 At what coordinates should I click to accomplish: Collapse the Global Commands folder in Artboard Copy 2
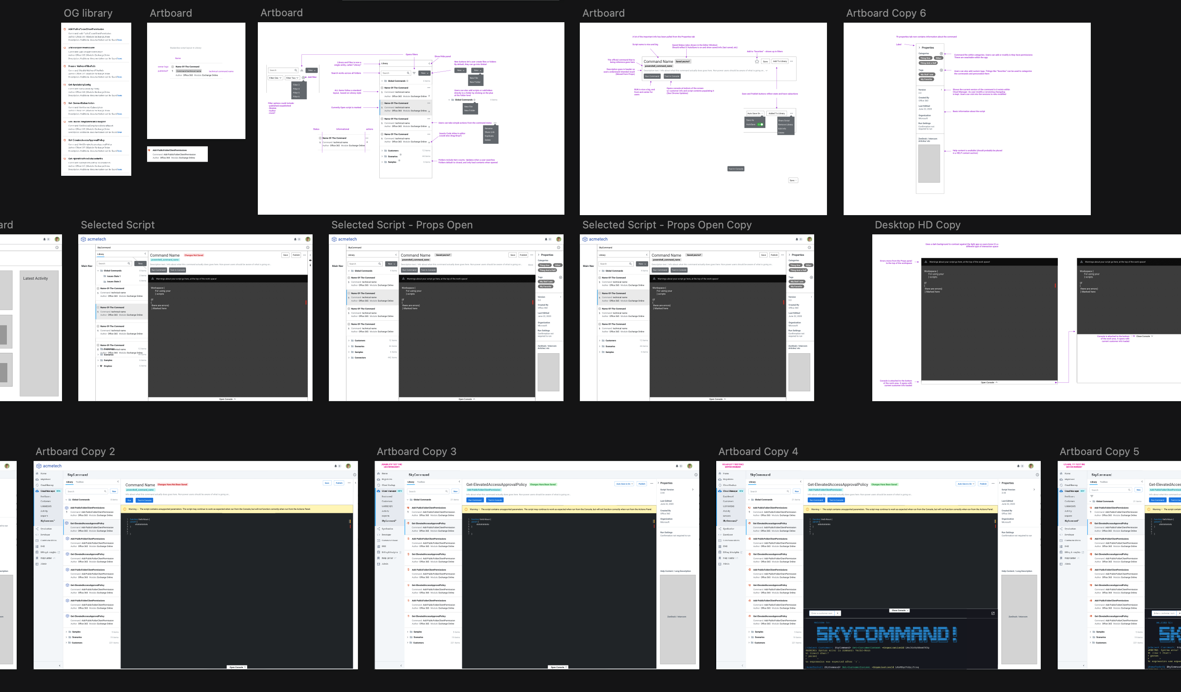tap(67, 500)
